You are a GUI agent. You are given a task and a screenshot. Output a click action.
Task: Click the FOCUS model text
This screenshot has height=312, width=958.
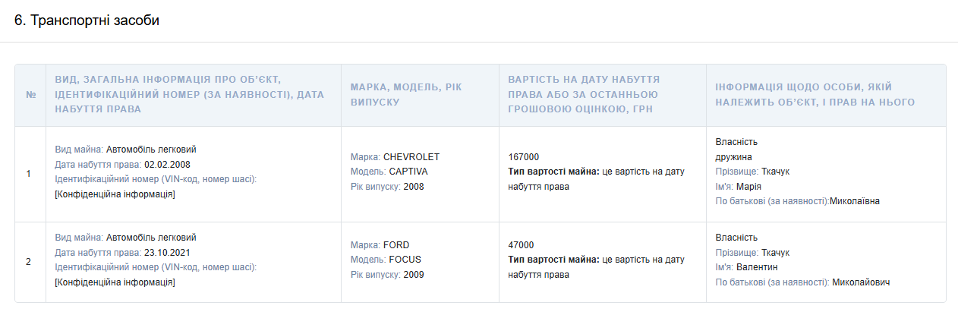tap(405, 260)
